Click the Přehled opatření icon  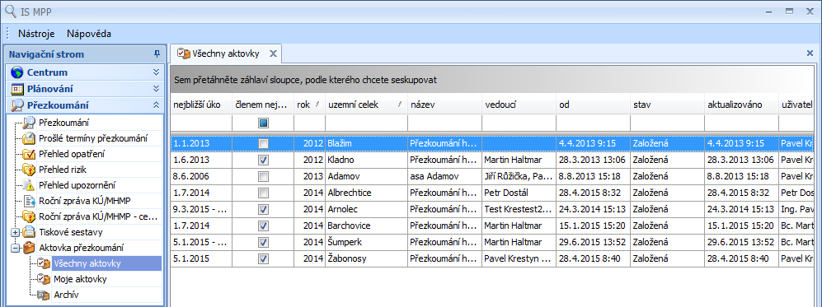[x=28, y=154]
